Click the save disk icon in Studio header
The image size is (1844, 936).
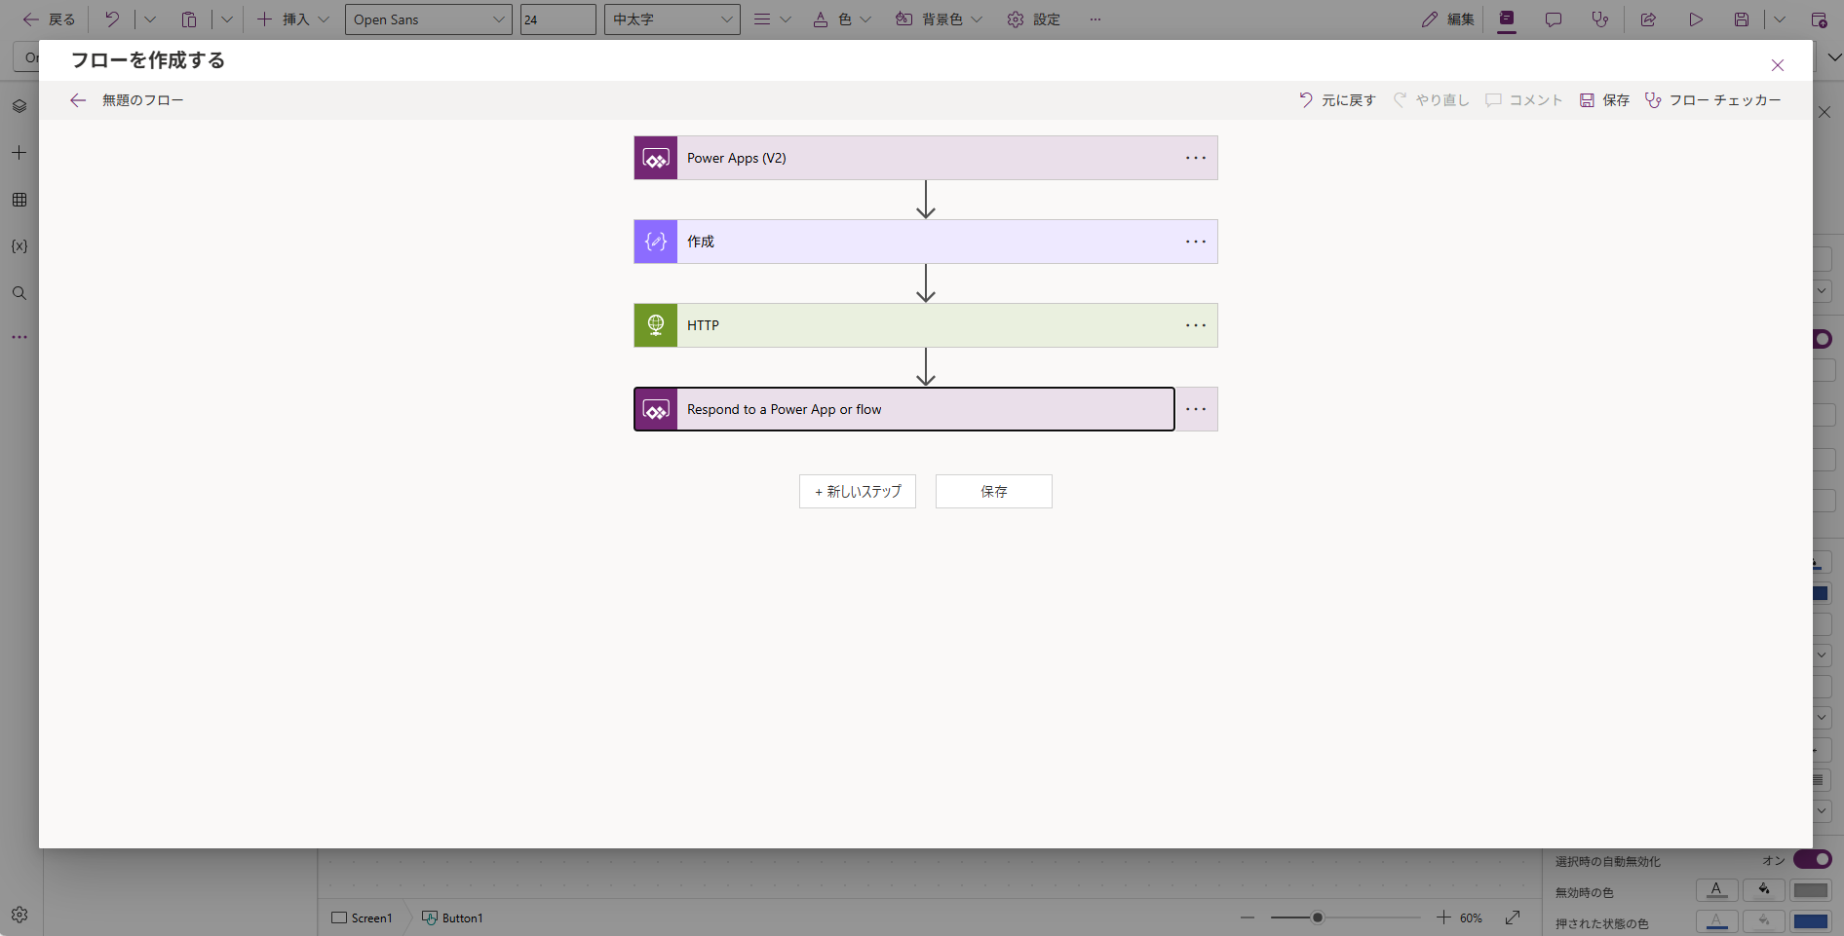[x=1742, y=19]
